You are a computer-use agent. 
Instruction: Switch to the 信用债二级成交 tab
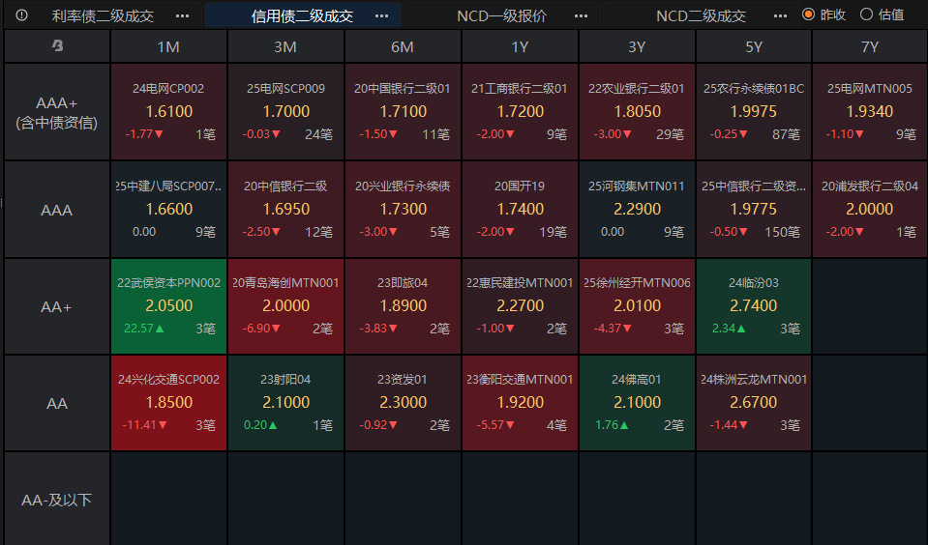click(x=303, y=16)
